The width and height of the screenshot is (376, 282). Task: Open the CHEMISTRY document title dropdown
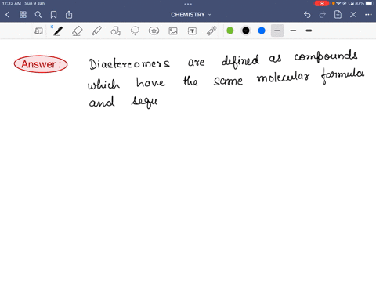pyautogui.click(x=191, y=15)
